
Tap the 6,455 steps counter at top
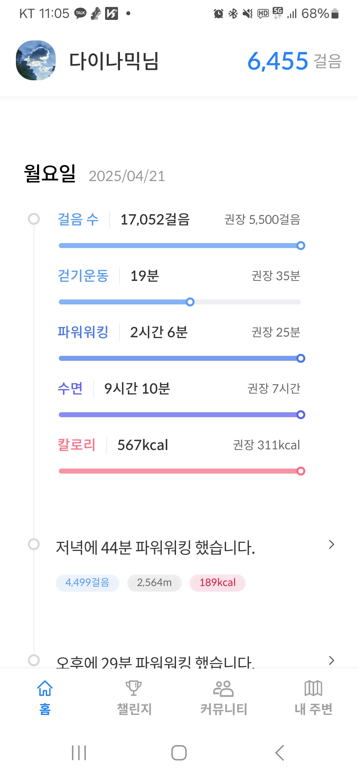[x=278, y=61]
